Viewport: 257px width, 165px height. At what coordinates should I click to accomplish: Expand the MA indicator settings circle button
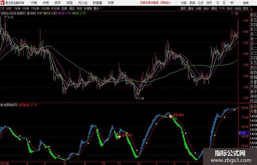28,13
